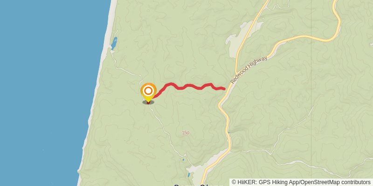Click the eastern end of the red trail
This screenshot has height=186, width=373.
[224, 89]
